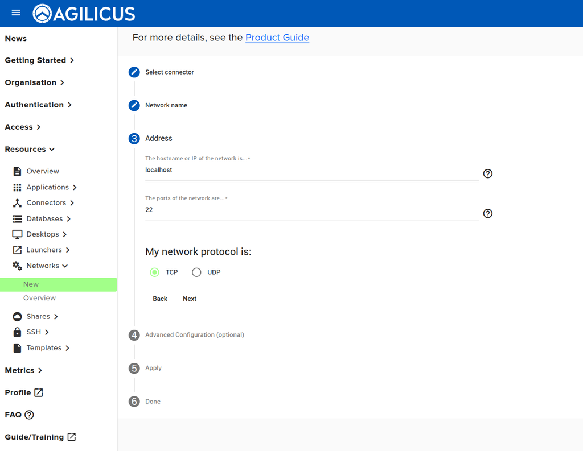Jump to the Advanced Configuration step
Screen dimensions: 583x451
[195, 335]
